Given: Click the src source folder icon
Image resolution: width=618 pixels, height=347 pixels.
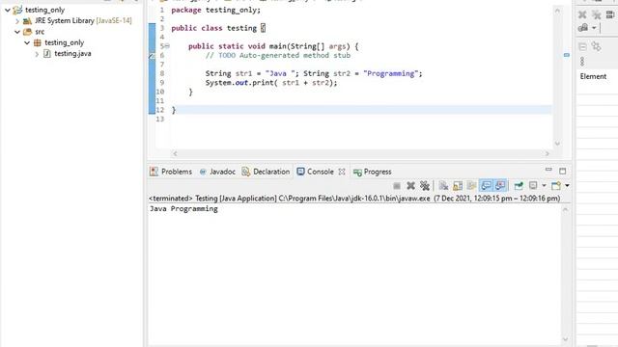Looking at the screenshot, I should (27, 32).
